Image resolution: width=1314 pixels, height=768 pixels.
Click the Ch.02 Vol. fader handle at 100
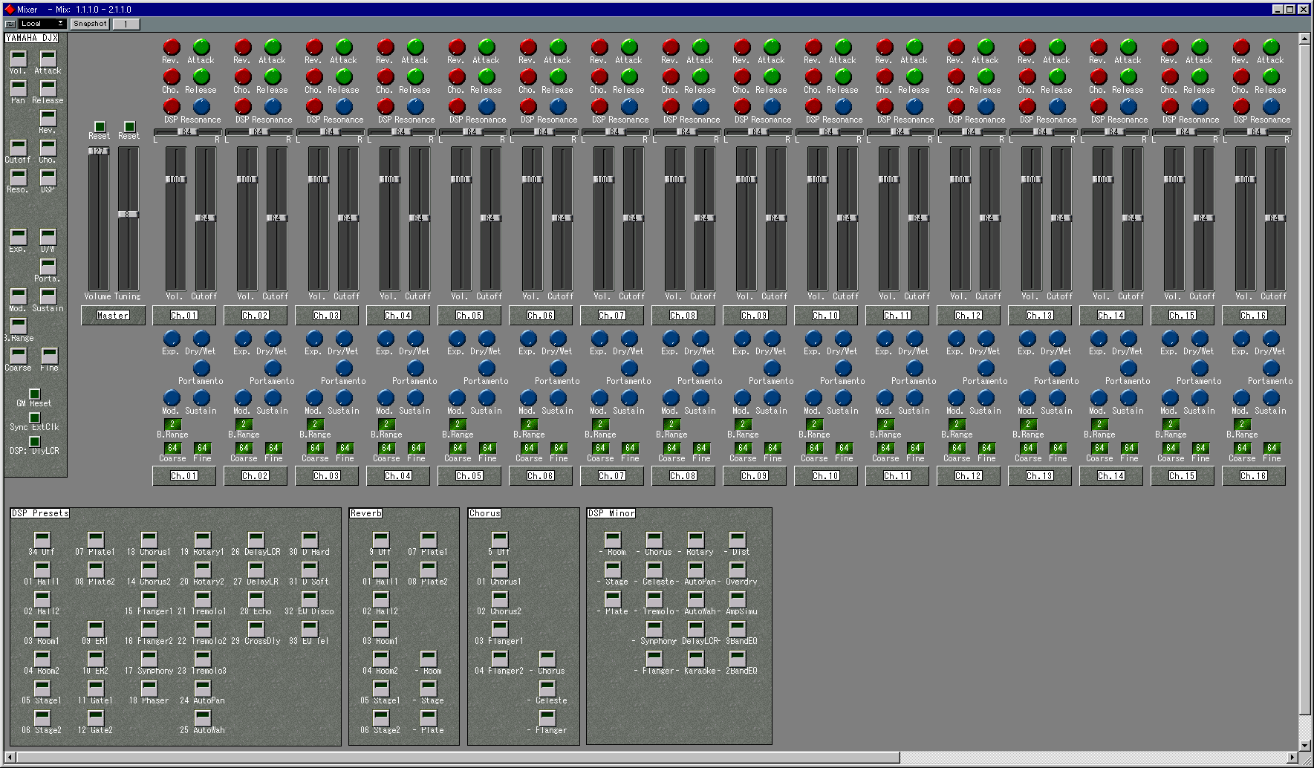click(247, 179)
